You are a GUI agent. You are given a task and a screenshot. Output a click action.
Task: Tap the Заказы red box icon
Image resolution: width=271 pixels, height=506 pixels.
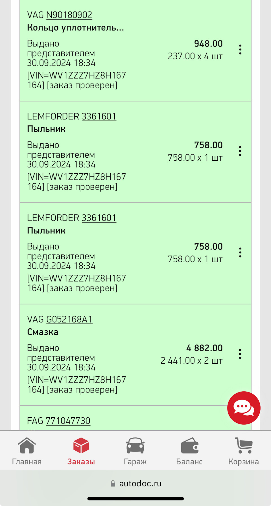coord(81,446)
